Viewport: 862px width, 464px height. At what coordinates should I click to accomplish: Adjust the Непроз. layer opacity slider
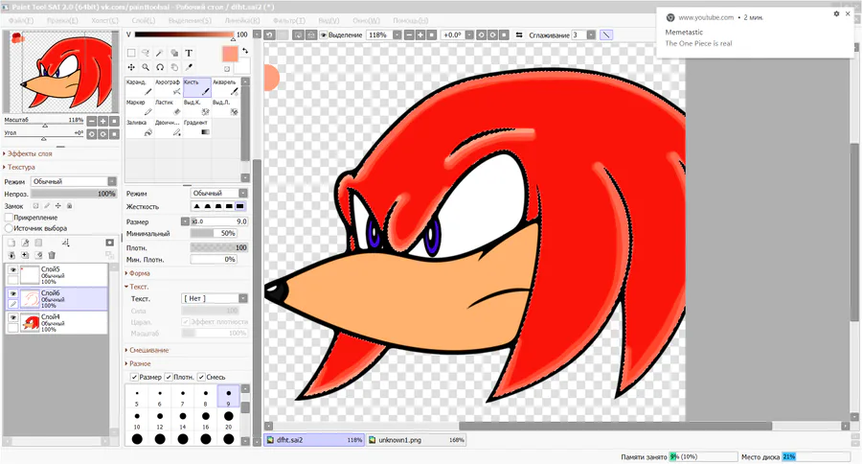pos(74,194)
